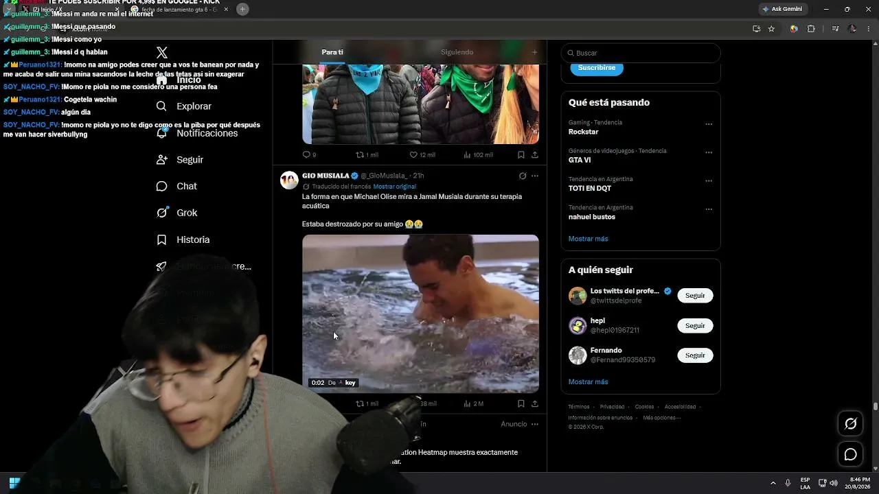This screenshot has height=494, width=879.
Task: Open more options on GIO MUSIALA post
Action: coord(535,176)
